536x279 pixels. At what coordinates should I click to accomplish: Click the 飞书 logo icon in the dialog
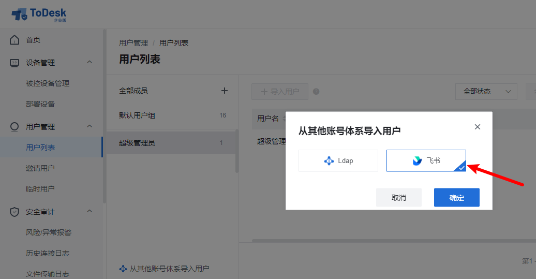(x=417, y=160)
